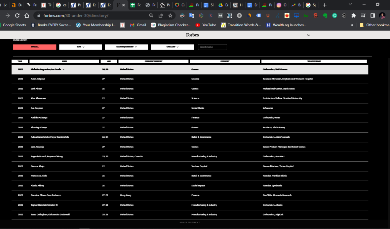This screenshot has height=229, width=390.
Task: Open a new browser tab with plus icon
Action: pyautogui.click(x=324, y=5)
